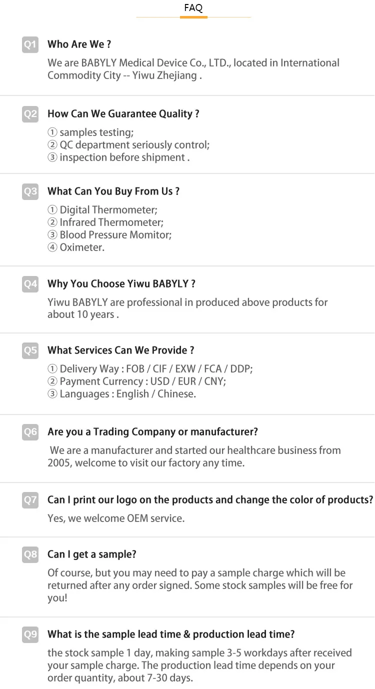
Task: Expand 'How Can We Guarantee Quality ?'
Action: [123, 114]
